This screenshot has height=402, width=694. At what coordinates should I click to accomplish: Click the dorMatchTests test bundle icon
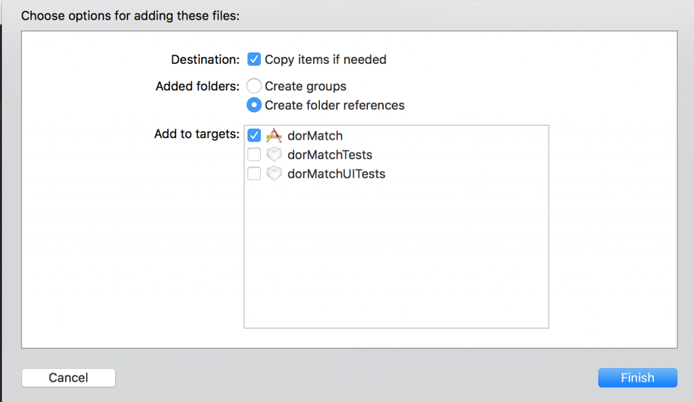pyautogui.click(x=274, y=155)
